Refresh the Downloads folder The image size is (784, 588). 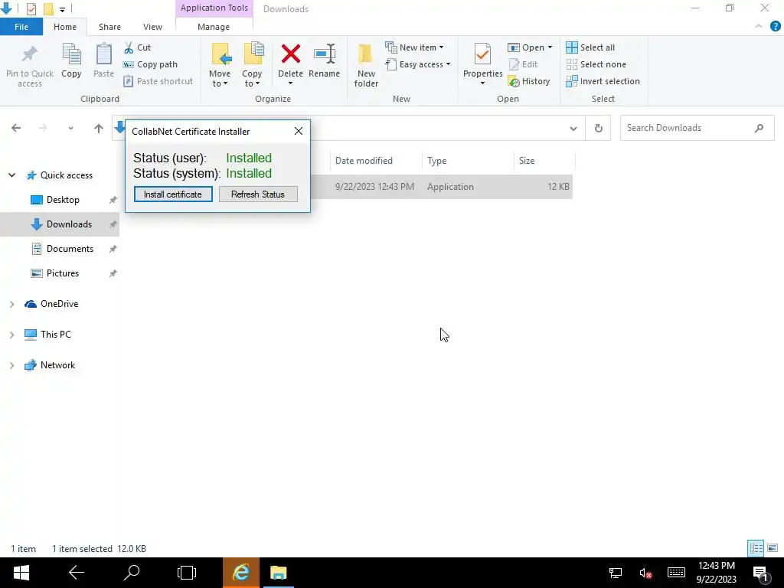click(x=599, y=129)
